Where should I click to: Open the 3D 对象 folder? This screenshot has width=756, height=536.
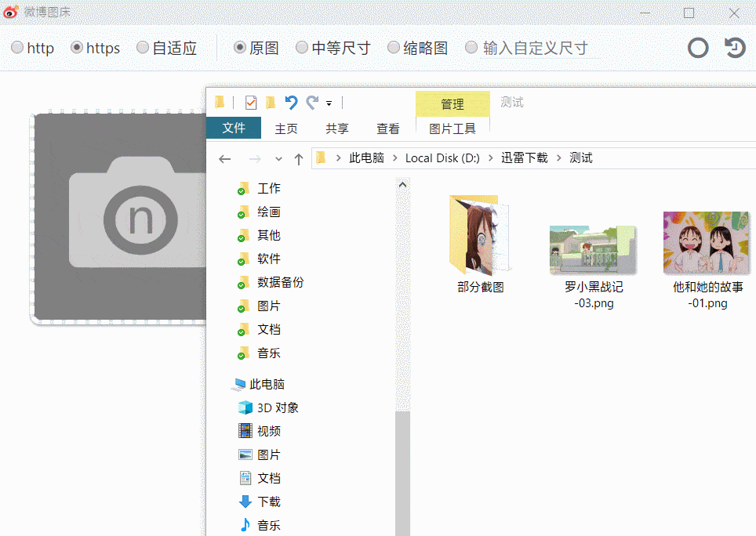coord(277,407)
